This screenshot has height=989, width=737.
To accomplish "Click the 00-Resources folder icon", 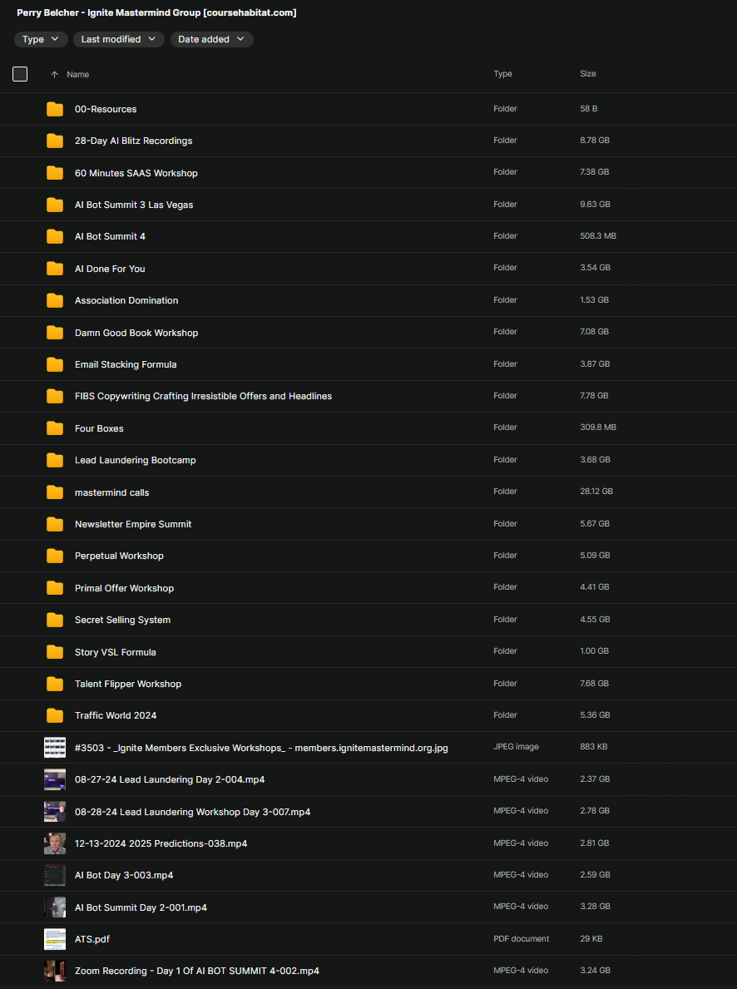I will [x=55, y=109].
